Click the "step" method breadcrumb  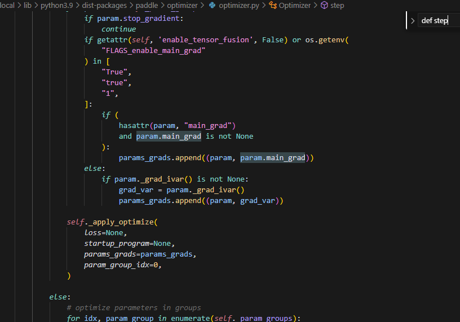pyautogui.click(x=337, y=5)
